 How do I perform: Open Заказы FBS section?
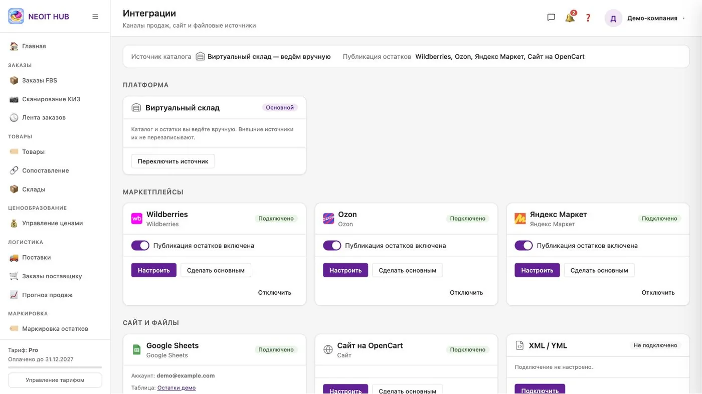(55, 80)
